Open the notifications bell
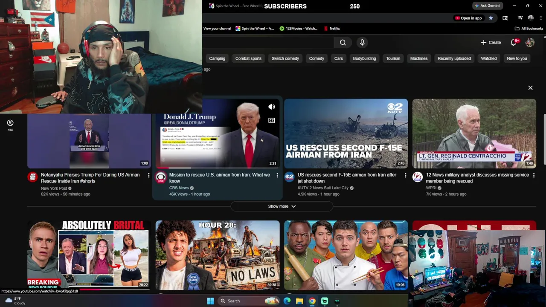This screenshot has width=546, height=307. 514,42
